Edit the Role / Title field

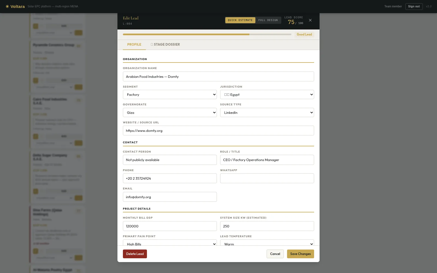[267, 160]
